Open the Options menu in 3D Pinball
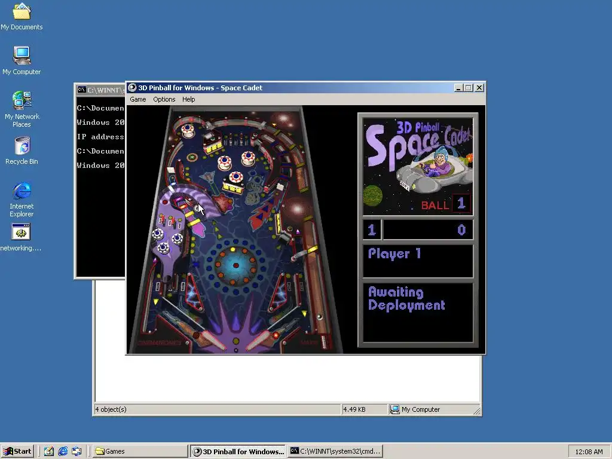Image resolution: width=612 pixels, height=459 pixels. 164,99
